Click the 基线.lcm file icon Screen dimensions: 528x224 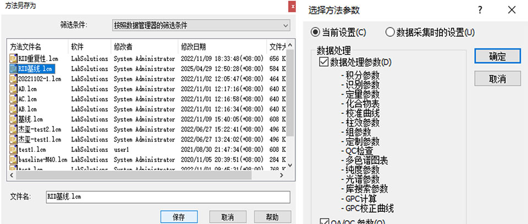click(x=13, y=119)
